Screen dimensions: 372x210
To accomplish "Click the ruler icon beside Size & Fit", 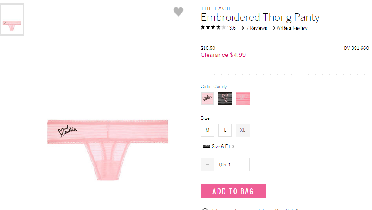I will [206, 146].
